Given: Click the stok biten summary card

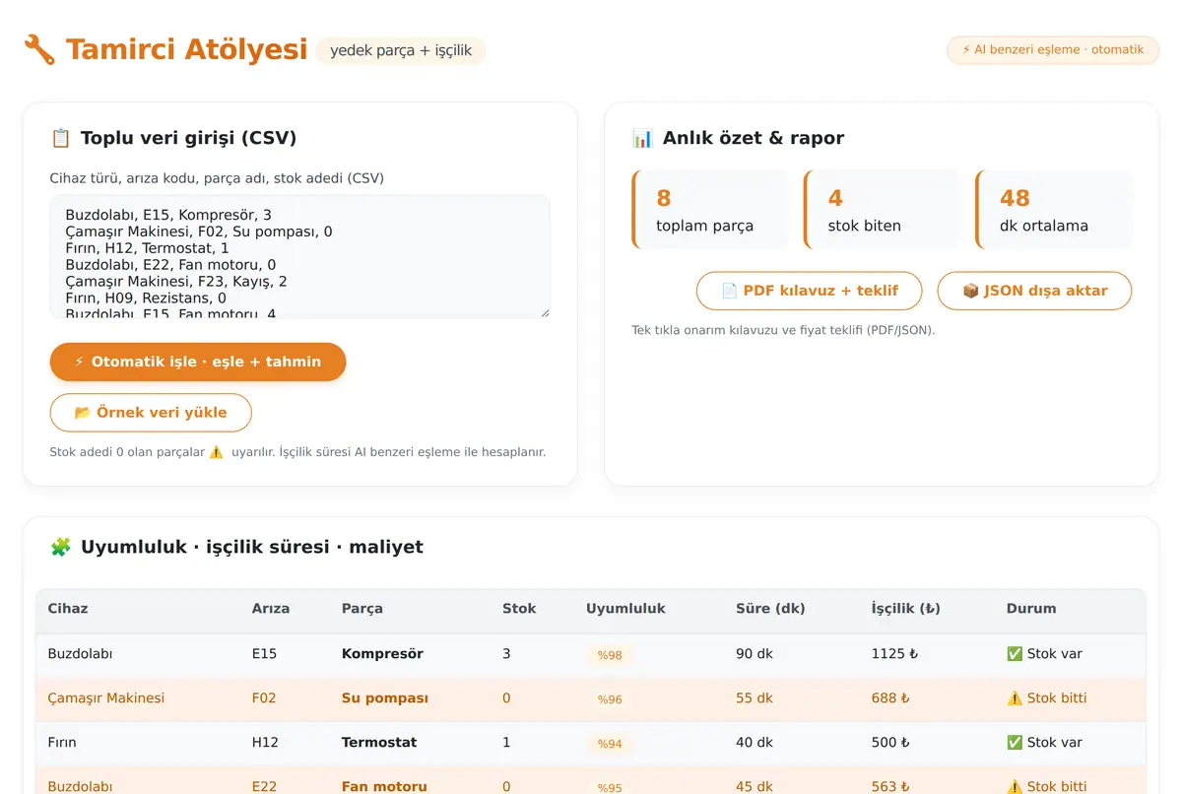Looking at the screenshot, I should coord(882,210).
